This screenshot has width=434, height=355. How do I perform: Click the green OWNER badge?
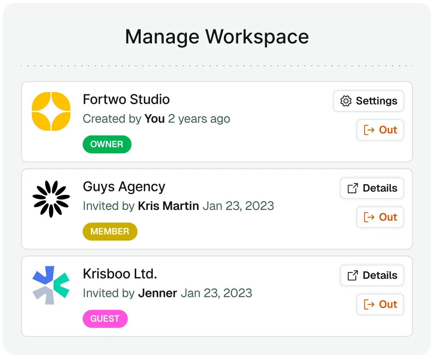[107, 144]
